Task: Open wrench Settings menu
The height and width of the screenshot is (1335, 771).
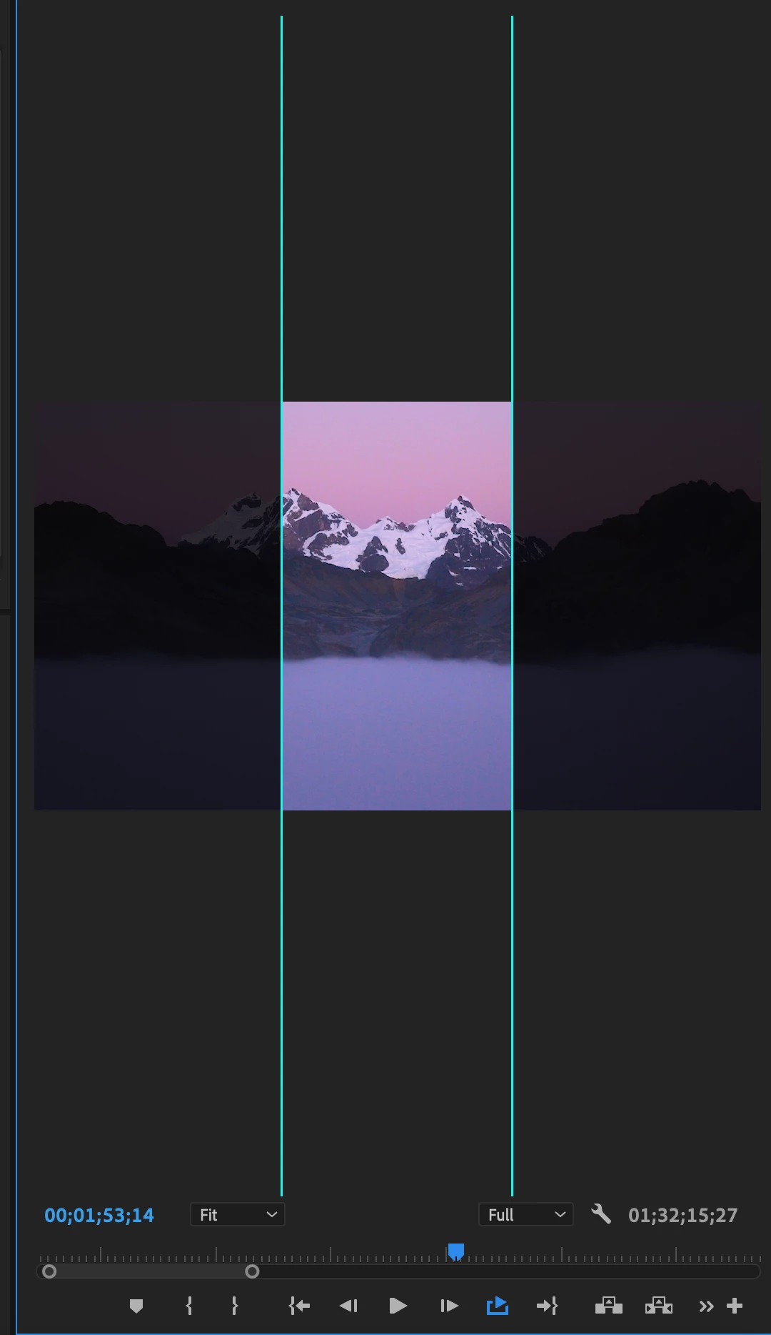Action: 601,1214
